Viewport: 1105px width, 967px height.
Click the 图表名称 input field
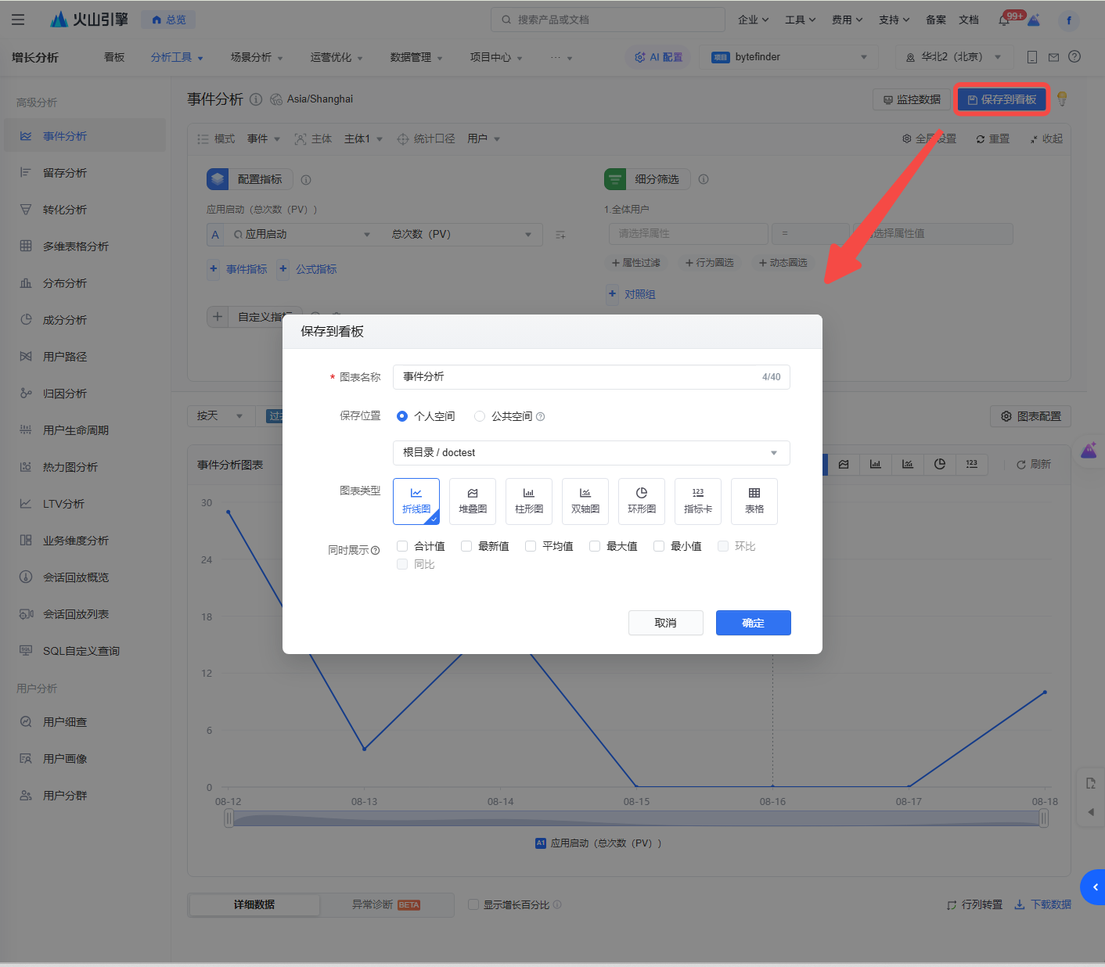[592, 377]
